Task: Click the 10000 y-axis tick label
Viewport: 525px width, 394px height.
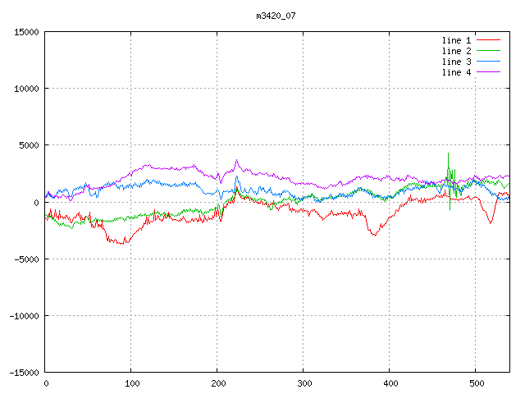Action: pos(26,89)
